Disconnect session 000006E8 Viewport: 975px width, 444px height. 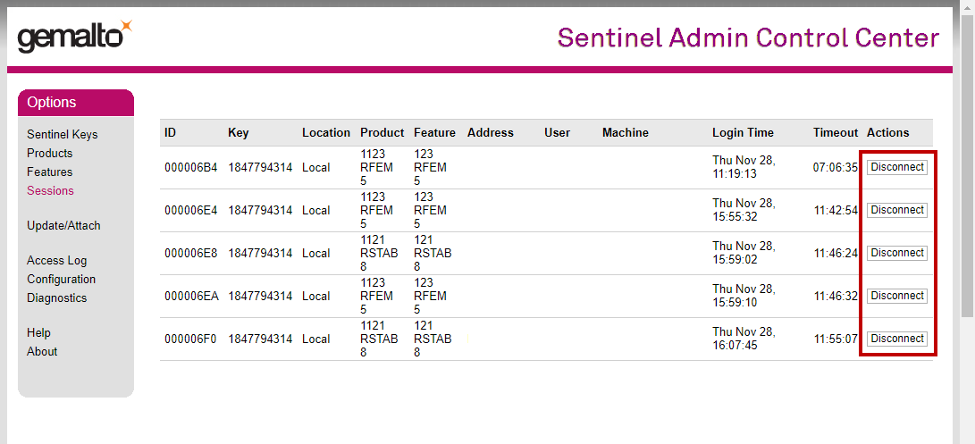(x=897, y=253)
